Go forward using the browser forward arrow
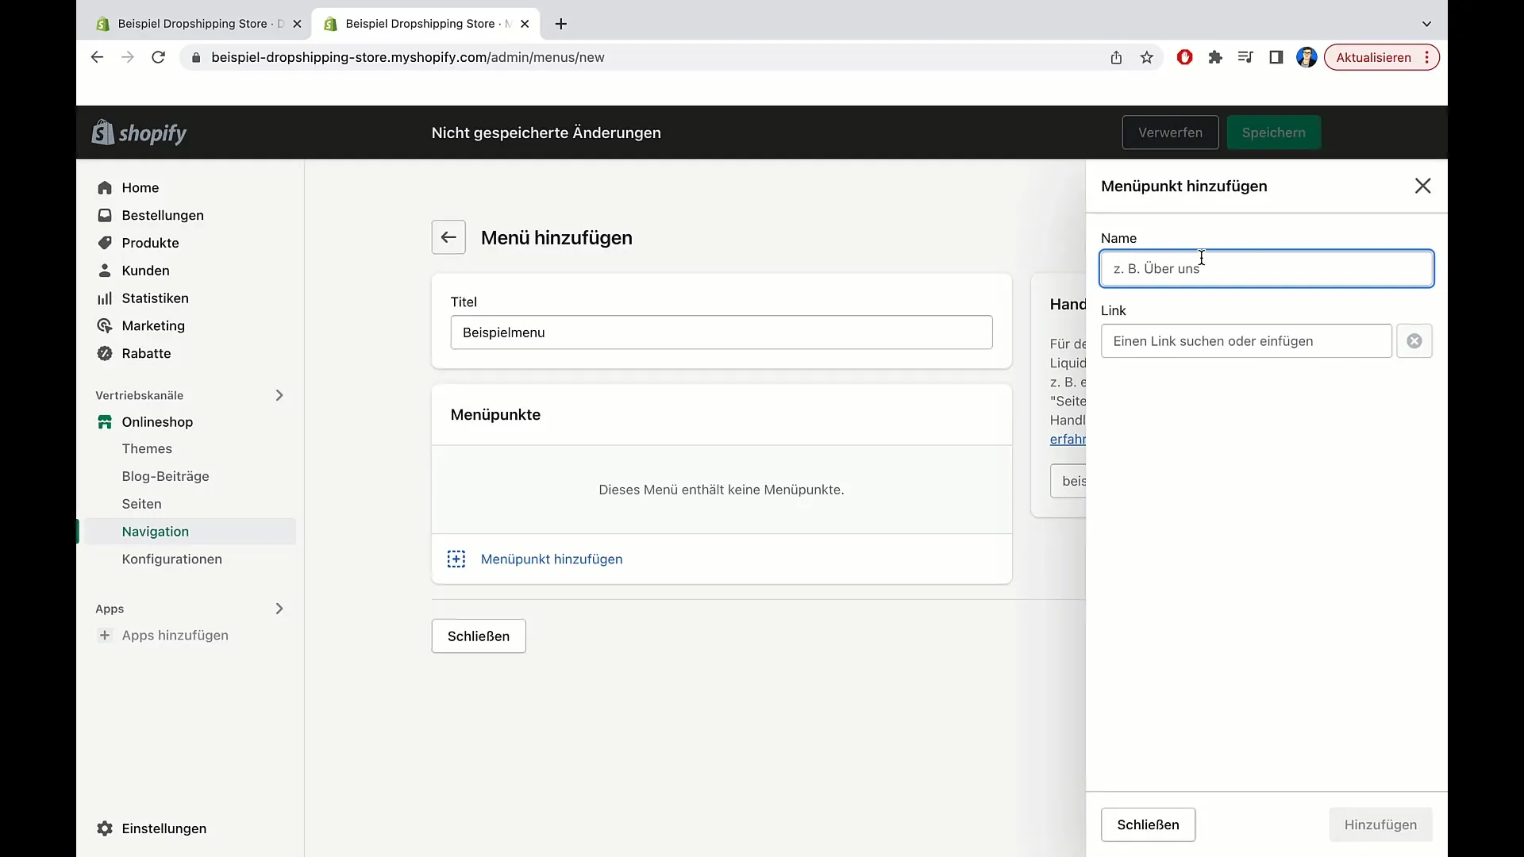Image resolution: width=1524 pixels, height=857 pixels. click(127, 57)
